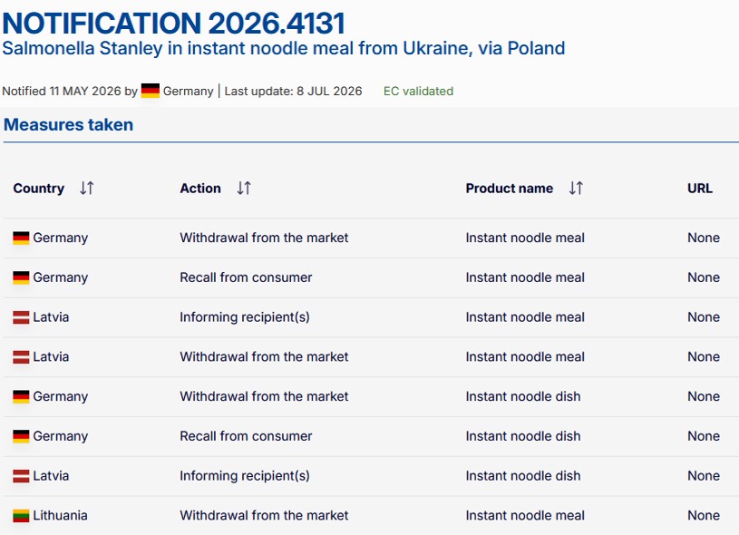Click Instant noodle dish in last Latvia row
Screen dimensions: 739x535
pyautogui.click(x=523, y=476)
